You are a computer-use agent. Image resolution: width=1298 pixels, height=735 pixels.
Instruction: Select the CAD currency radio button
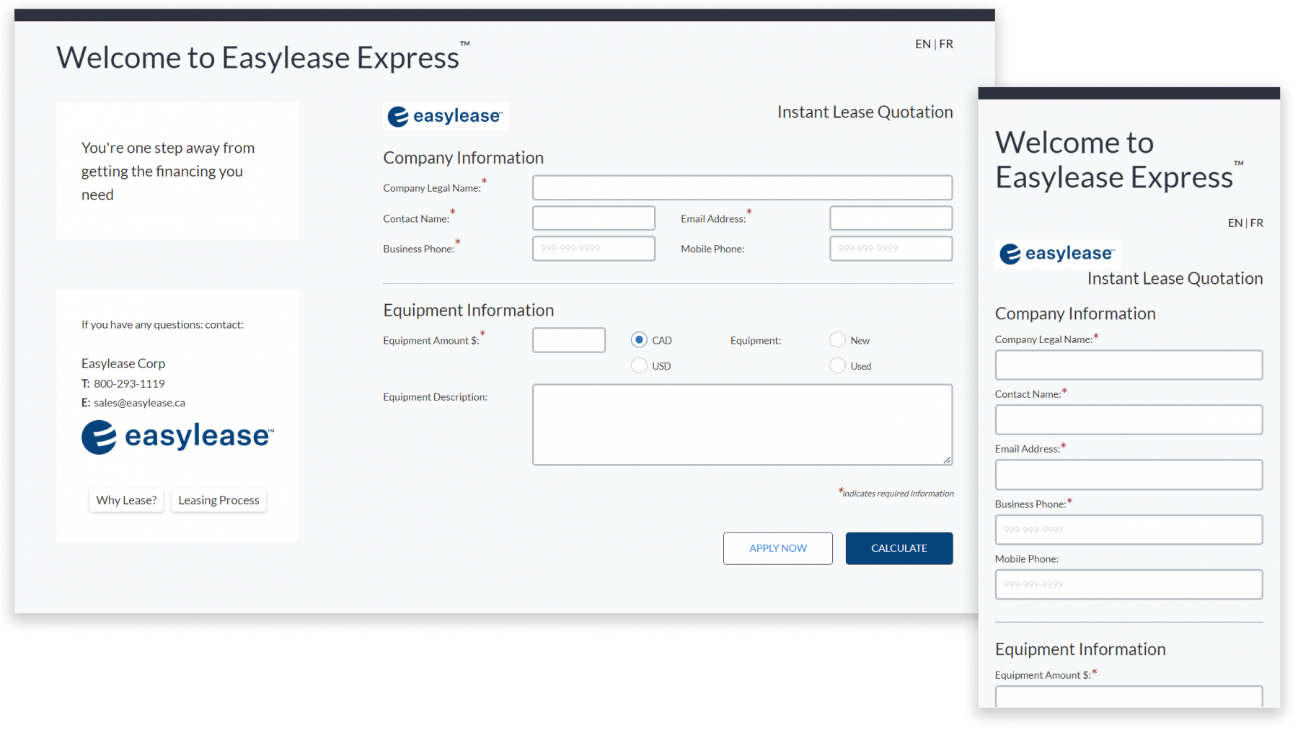click(x=639, y=339)
